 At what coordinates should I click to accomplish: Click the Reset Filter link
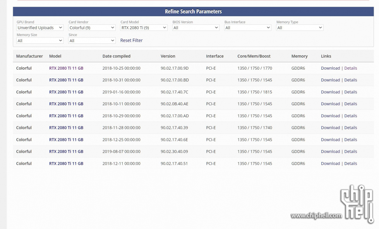(132, 40)
